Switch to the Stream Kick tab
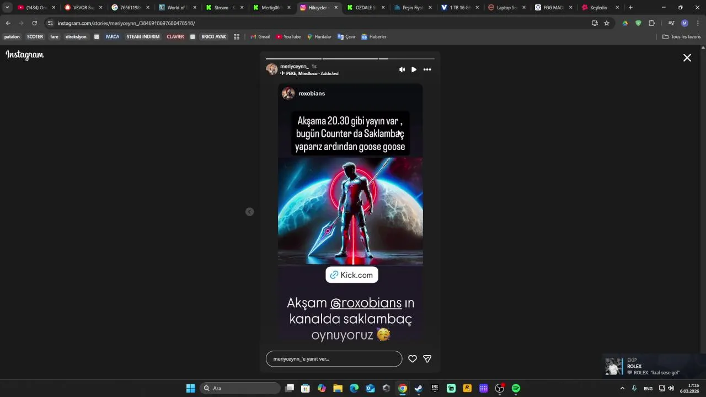The image size is (706, 397). (x=224, y=8)
